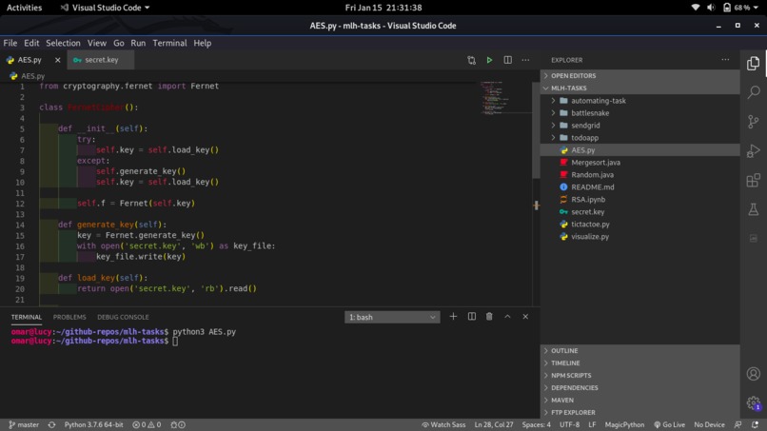767x431 pixels.
Task: Switch to the Debug Console tab
Action: click(x=123, y=317)
